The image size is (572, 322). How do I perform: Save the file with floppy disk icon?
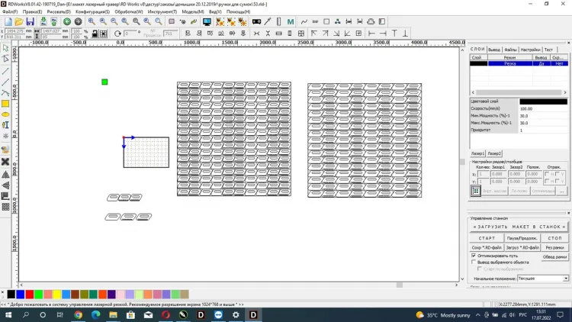click(30, 22)
